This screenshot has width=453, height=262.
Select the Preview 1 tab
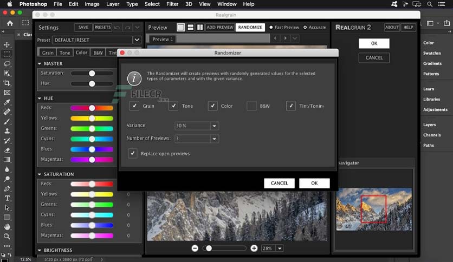click(x=163, y=39)
